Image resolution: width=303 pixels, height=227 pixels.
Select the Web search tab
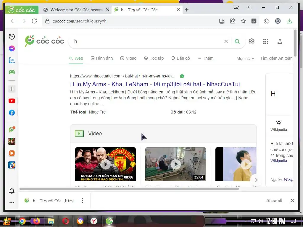(x=76, y=58)
